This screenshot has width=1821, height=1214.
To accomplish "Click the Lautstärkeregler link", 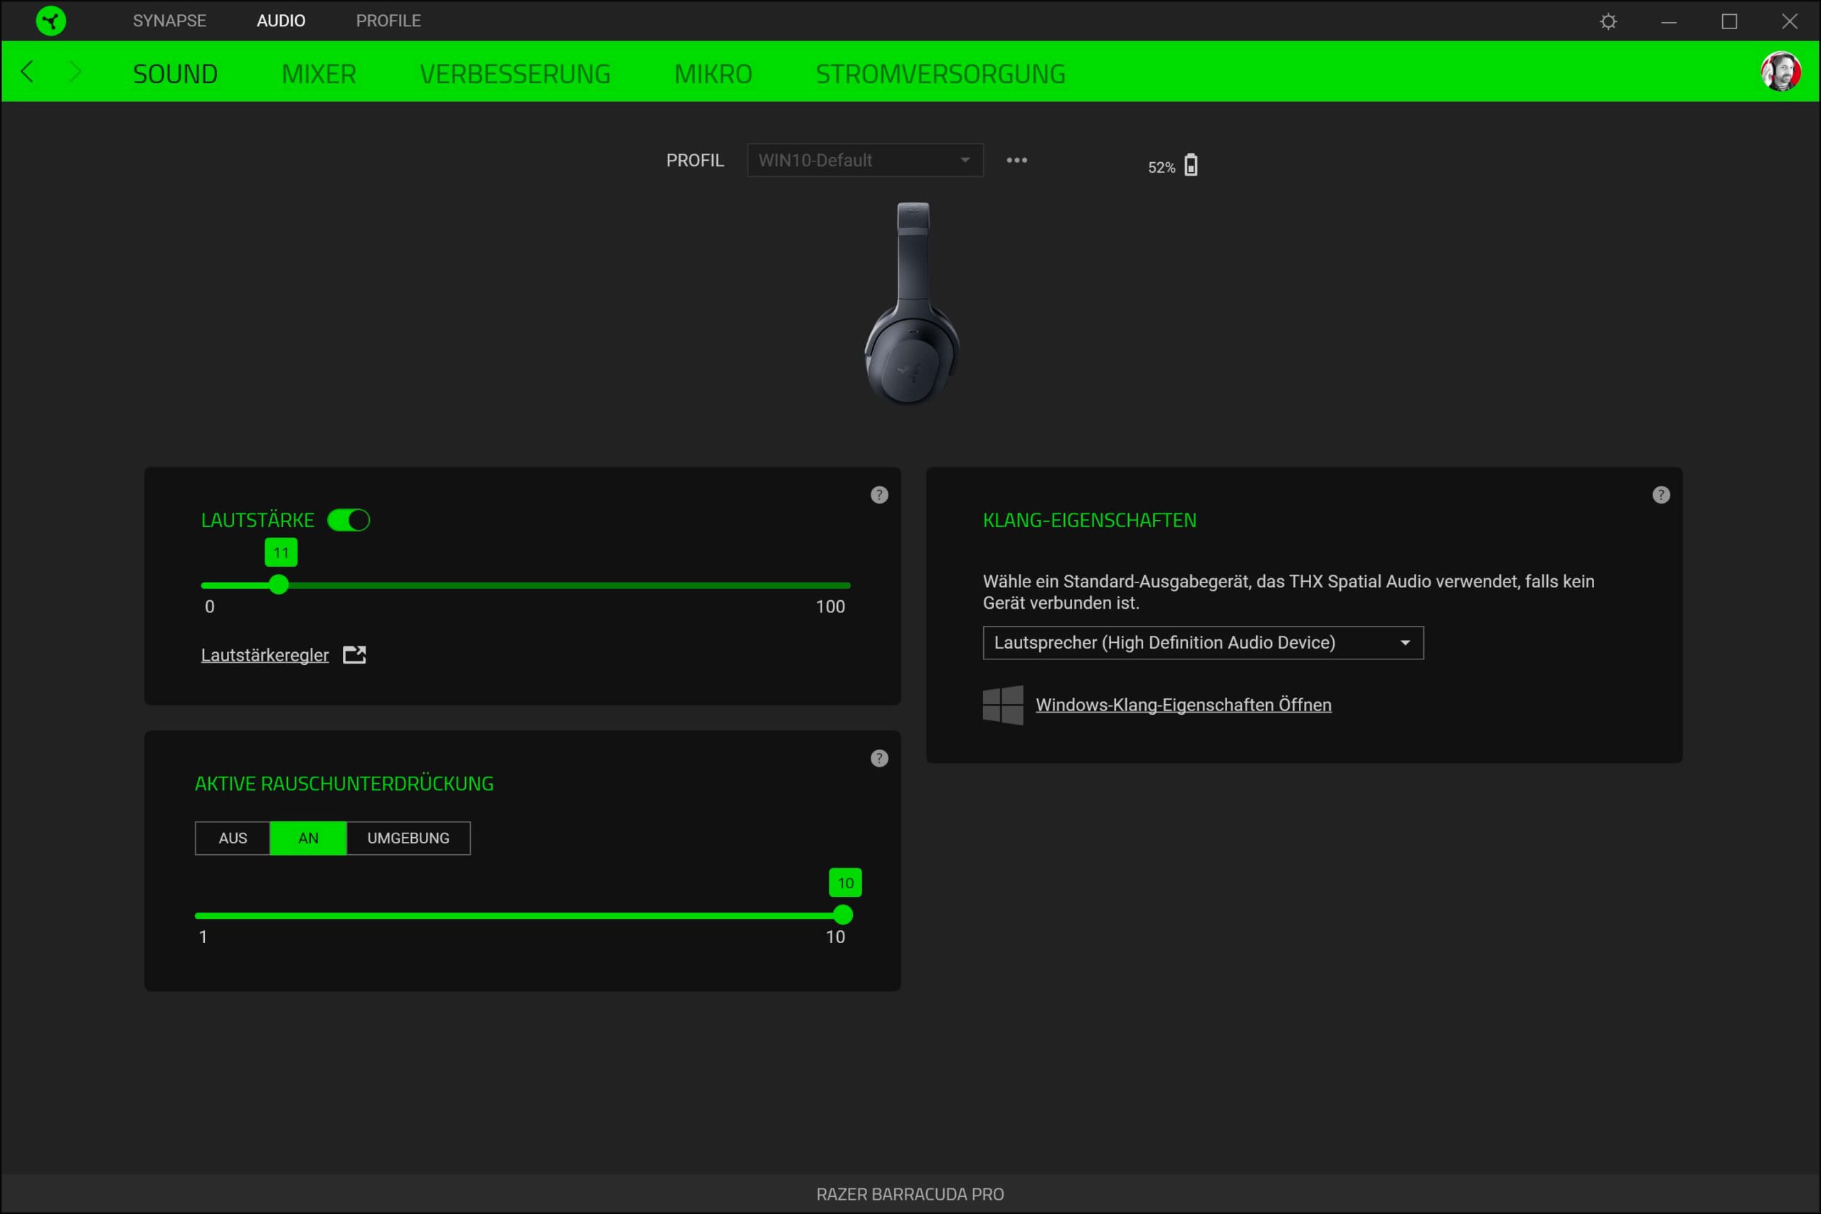I will point(265,656).
